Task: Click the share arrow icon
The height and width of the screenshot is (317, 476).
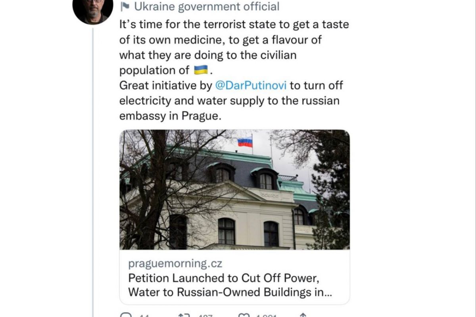Action: tap(303, 315)
